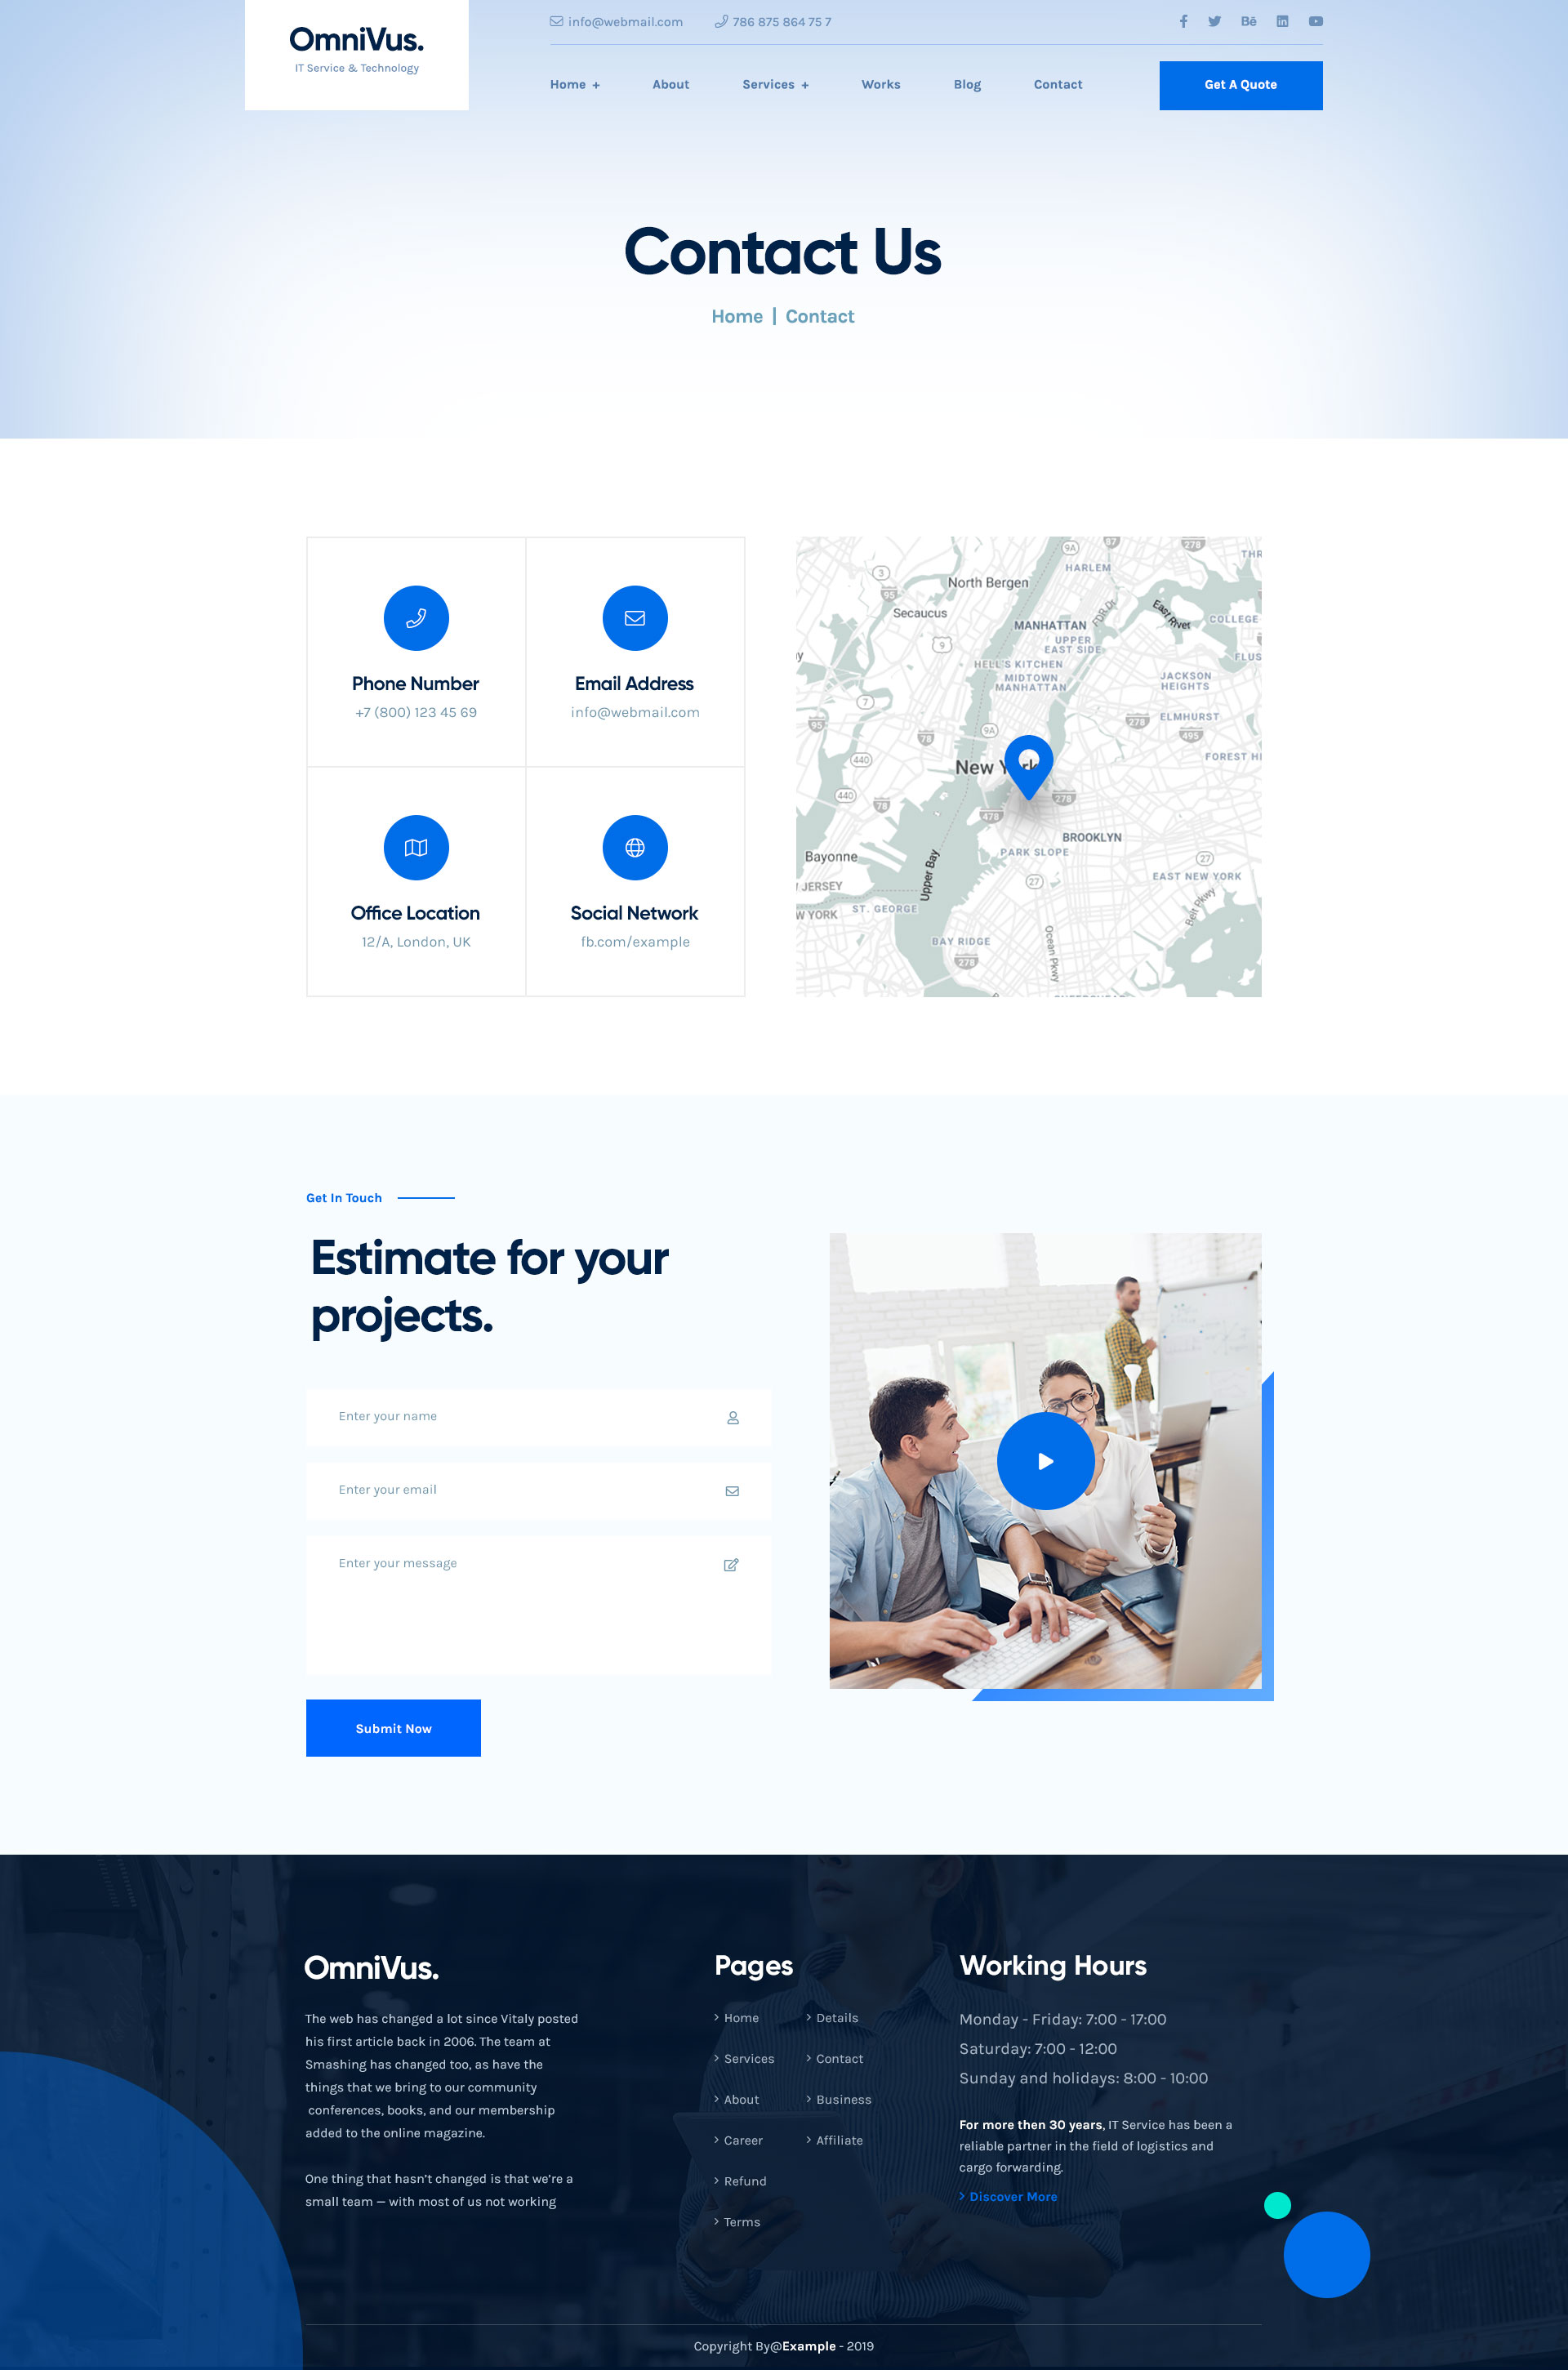Viewport: 1568px width, 2370px height.
Task: Click the LinkedIn icon in the header
Action: coord(1281,21)
